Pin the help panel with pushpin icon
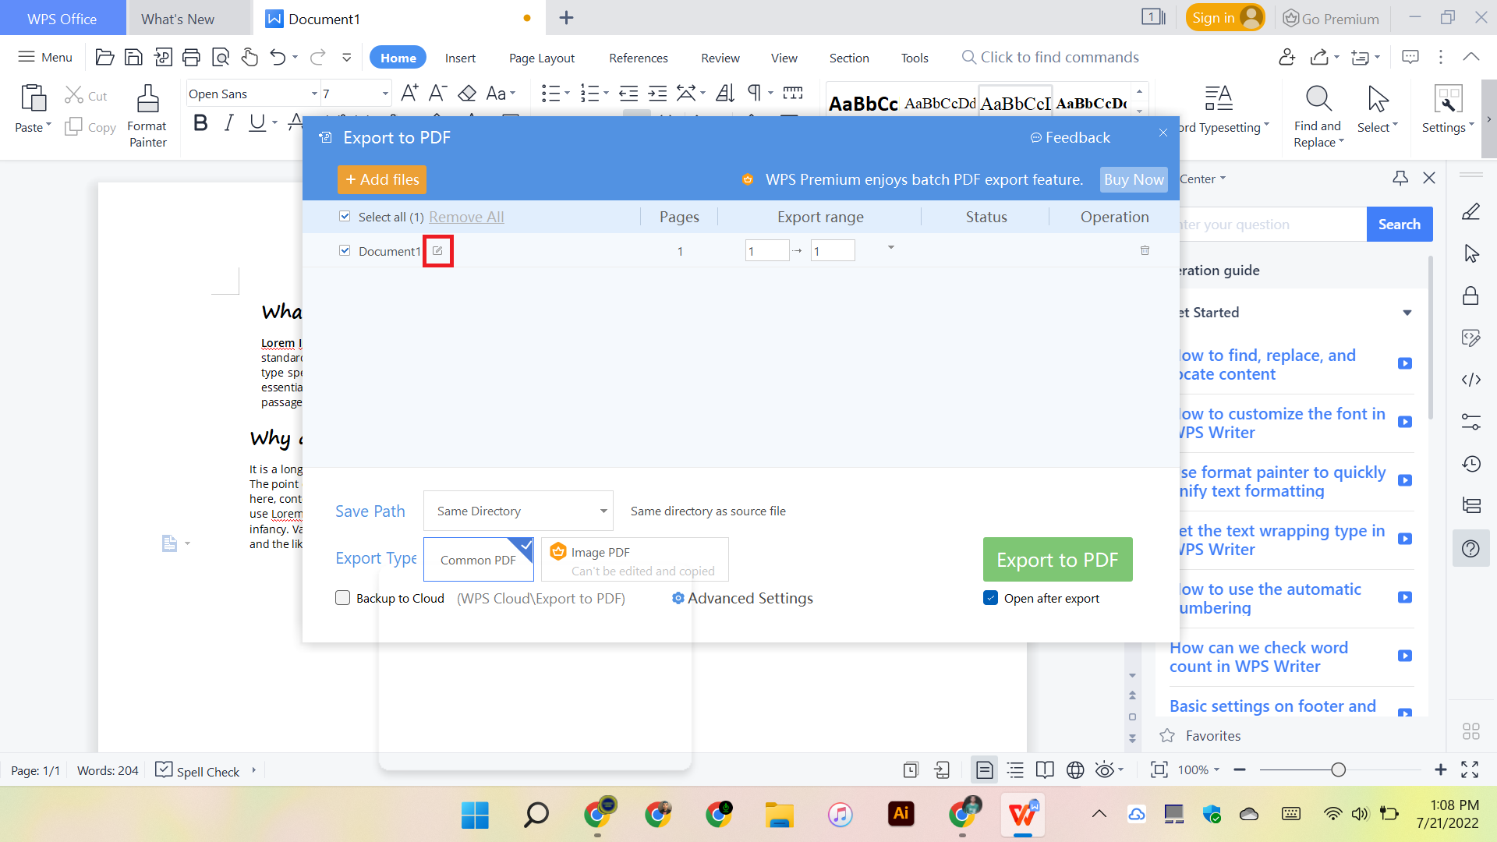The height and width of the screenshot is (842, 1497). pos(1400,179)
